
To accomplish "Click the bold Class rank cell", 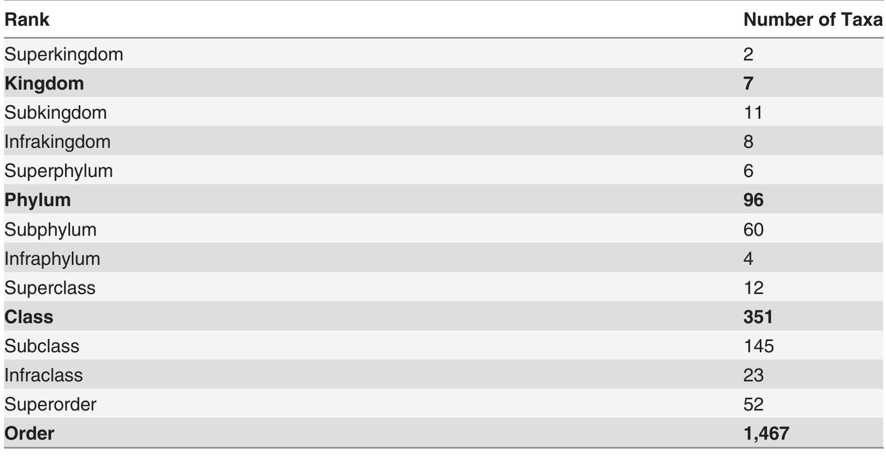I will click(x=29, y=317).
